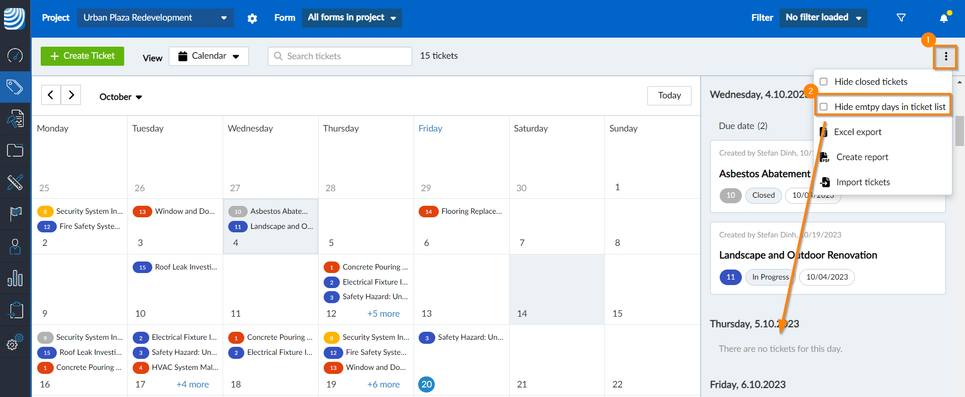Expand +6 more tickets on Thursday 19

(383, 384)
